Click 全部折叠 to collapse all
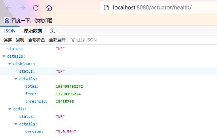 (x=37, y=40)
